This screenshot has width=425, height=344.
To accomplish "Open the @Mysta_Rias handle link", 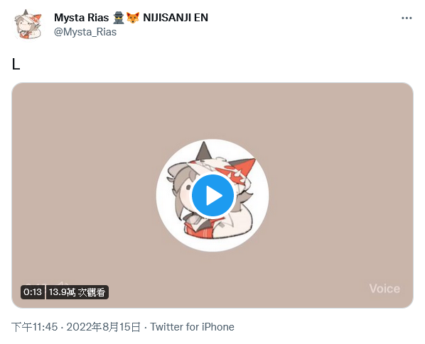I will click(x=85, y=32).
